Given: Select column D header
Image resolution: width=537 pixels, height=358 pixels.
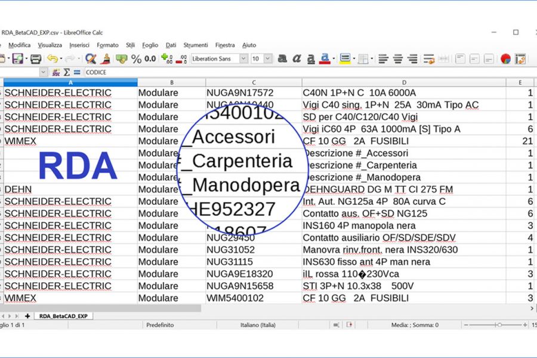Looking at the screenshot, I should point(404,82).
